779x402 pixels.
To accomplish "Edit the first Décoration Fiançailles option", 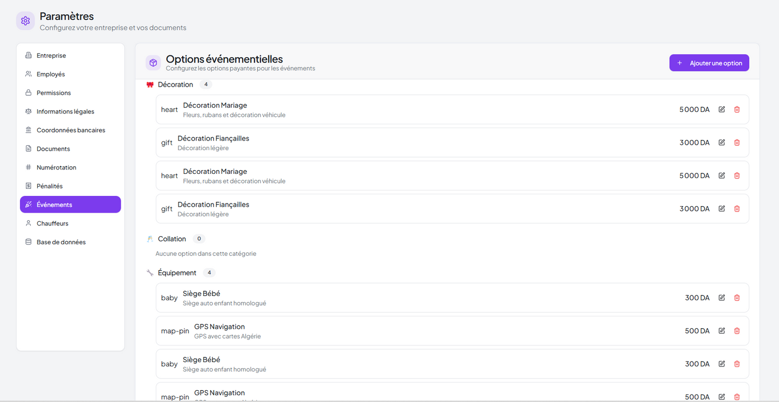I will point(721,143).
